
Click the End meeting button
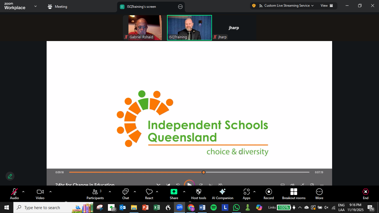point(366,194)
